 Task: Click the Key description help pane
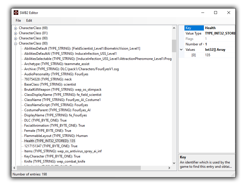[207, 162]
